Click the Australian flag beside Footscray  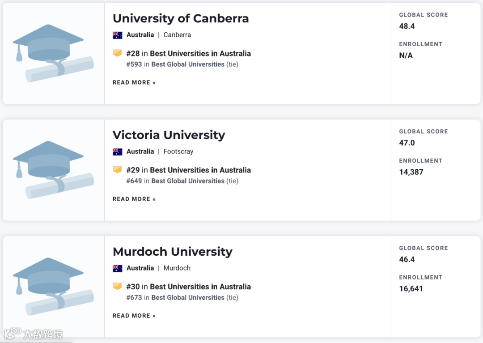tap(118, 152)
